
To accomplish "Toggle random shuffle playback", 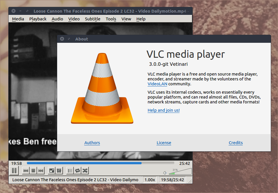I will click(85, 171).
